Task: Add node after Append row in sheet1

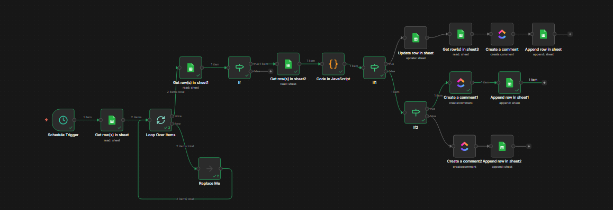Action: (x=544, y=83)
